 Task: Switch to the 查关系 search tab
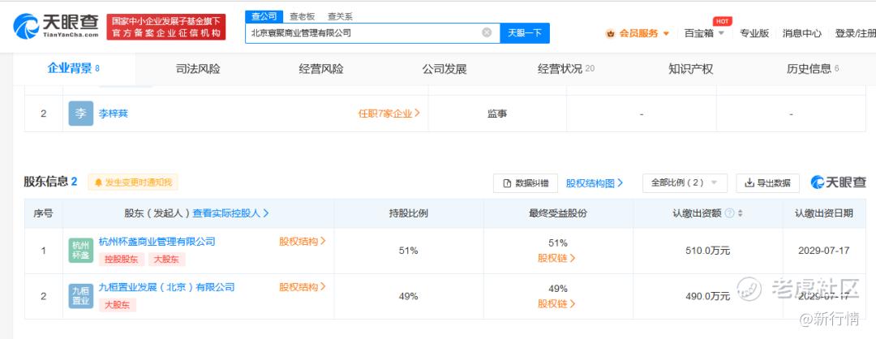pyautogui.click(x=340, y=17)
